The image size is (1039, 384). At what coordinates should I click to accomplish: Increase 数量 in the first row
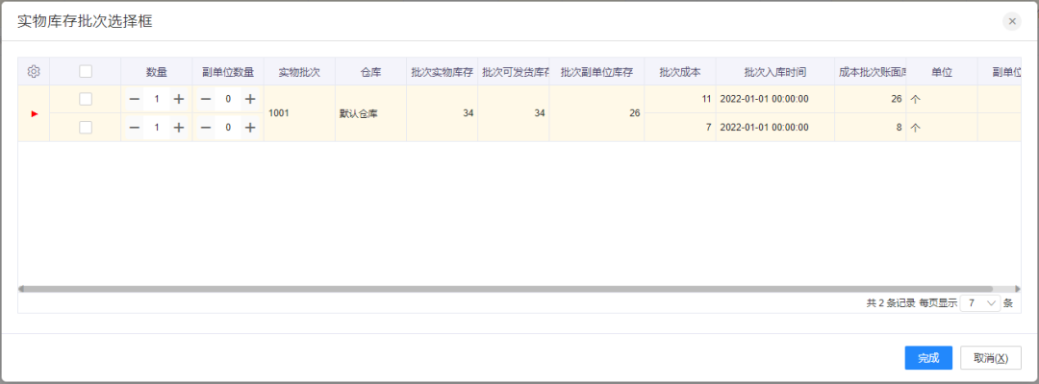tap(178, 99)
